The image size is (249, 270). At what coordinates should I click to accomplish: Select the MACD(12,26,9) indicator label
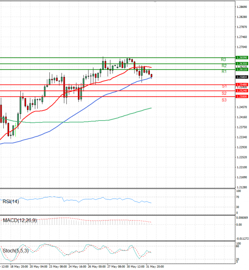pyautogui.click(x=20, y=221)
